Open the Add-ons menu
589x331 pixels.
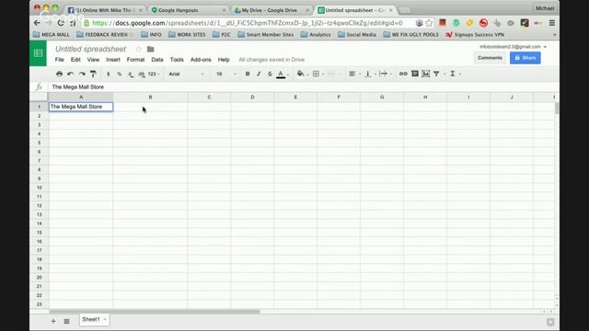pos(201,60)
